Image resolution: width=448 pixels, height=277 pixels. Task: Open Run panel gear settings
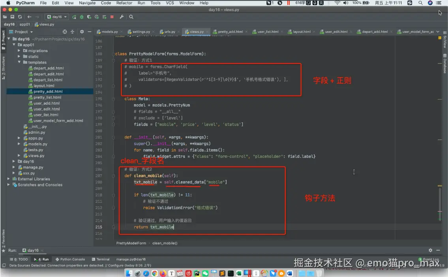[x=430, y=250]
